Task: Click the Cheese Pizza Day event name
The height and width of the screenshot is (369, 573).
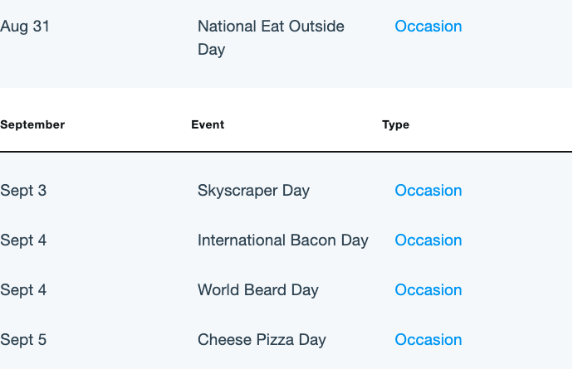Action: (x=262, y=340)
